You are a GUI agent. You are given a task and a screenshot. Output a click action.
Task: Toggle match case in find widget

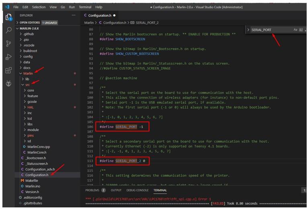[x=295, y=30]
